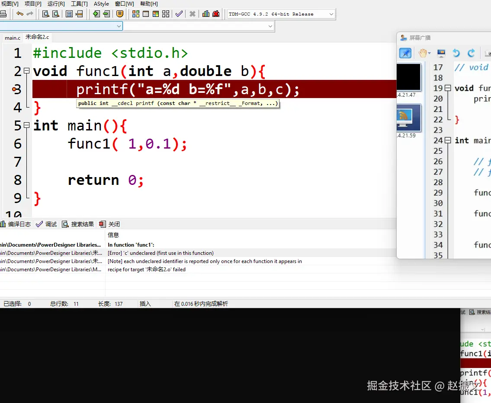Select the "recipe for target" failed log row

point(198,269)
